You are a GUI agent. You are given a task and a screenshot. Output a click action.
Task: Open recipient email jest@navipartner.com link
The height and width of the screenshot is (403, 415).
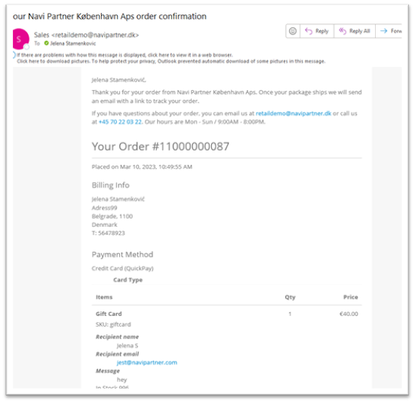(147, 362)
